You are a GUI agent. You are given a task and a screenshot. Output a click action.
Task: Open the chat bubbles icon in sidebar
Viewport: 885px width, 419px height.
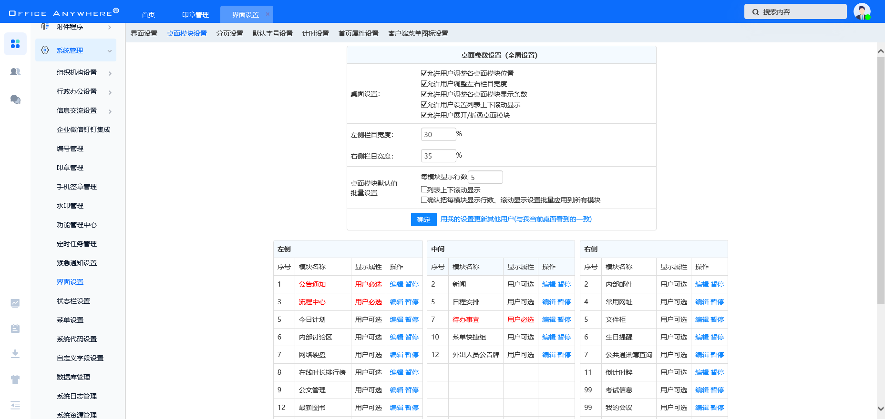(x=15, y=99)
